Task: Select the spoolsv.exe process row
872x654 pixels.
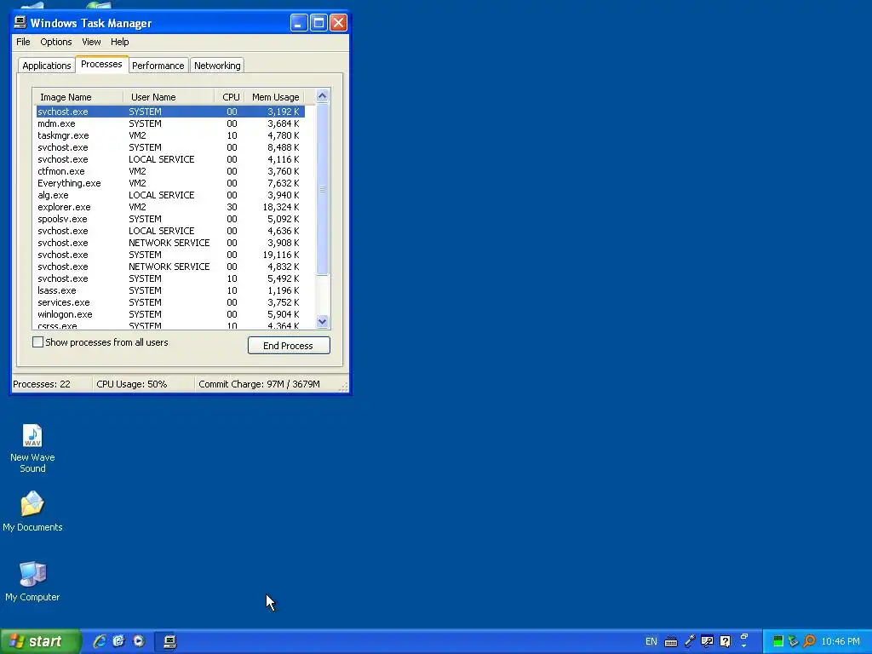Action: [x=170, y=219]
